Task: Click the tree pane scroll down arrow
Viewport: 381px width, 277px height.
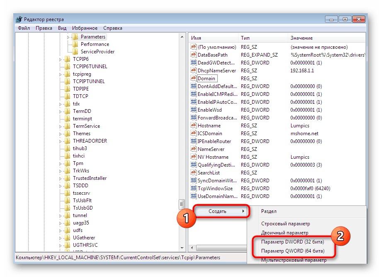Action: pos(182,248)
